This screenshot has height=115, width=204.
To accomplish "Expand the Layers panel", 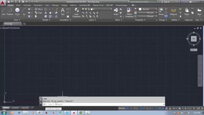I will (x=92, y=20).
